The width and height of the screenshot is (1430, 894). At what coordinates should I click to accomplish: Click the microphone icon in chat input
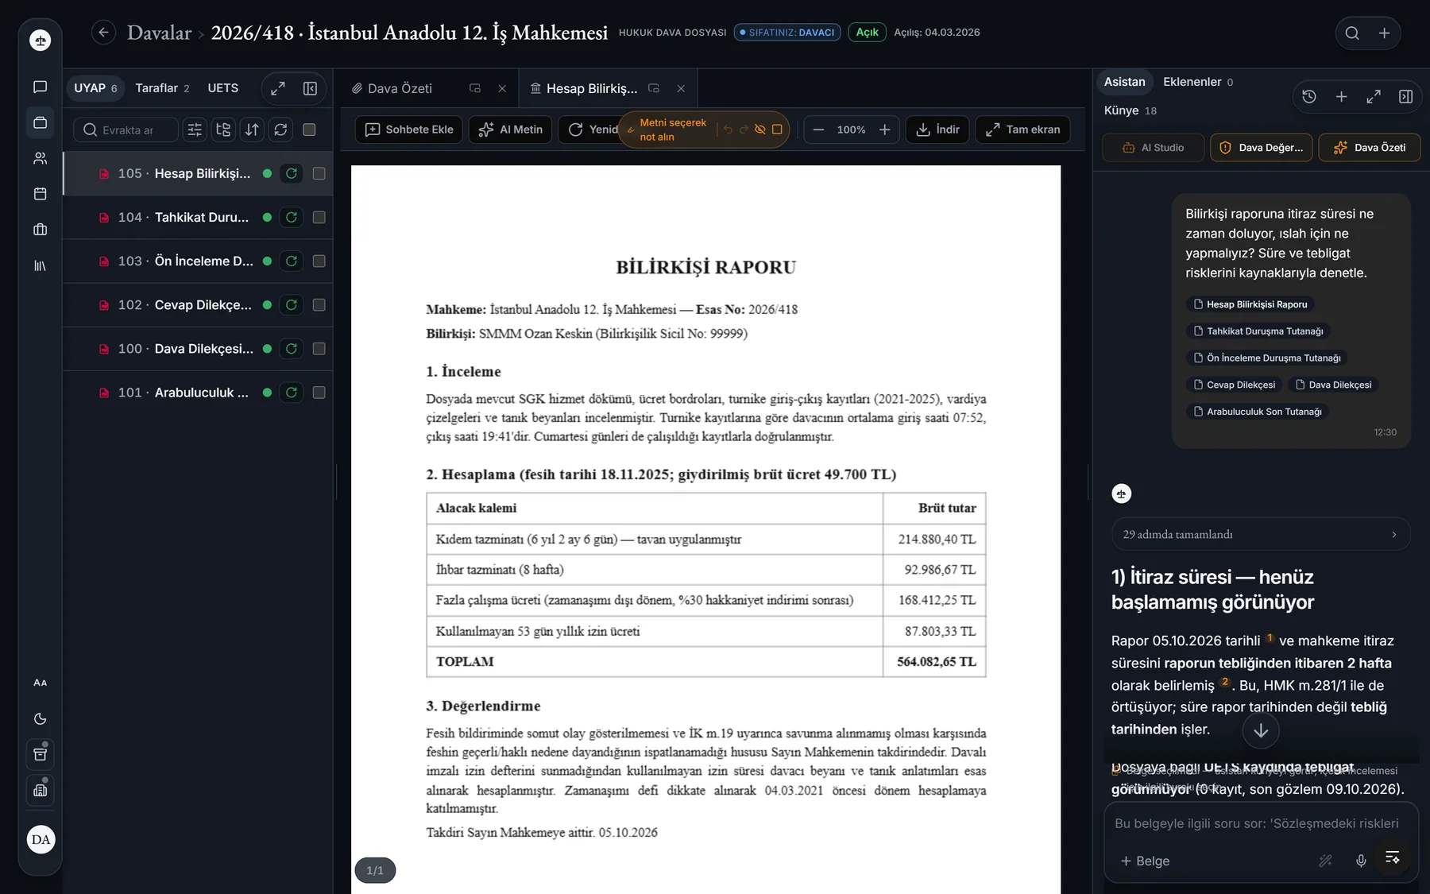[1361, 861]
